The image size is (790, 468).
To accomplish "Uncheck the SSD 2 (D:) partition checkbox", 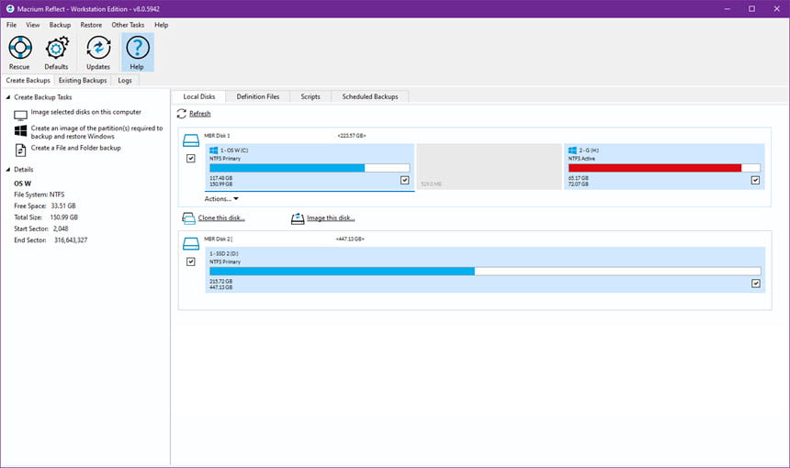I will click(x=756, y=284).
